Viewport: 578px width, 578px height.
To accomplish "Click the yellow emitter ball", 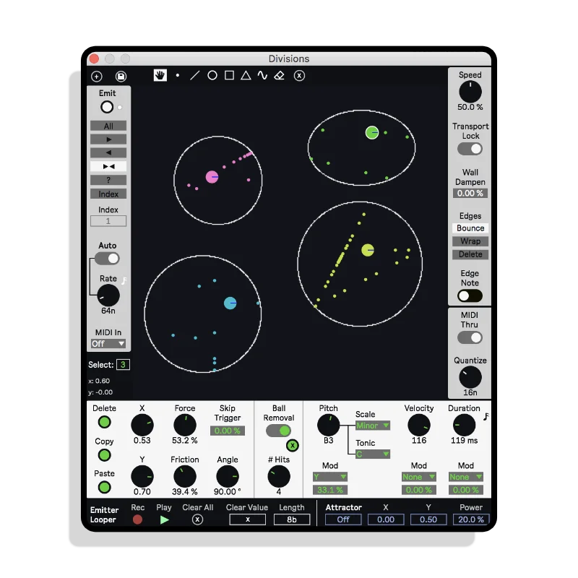I will tap(368, 250).
